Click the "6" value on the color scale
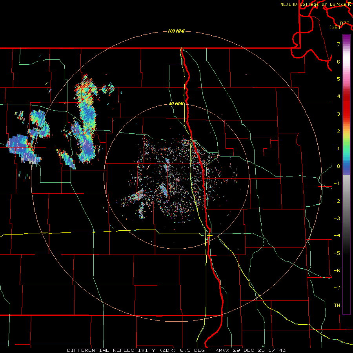Image resolution: width=353 pixels, height=353 pixels. click(x=338, y=62)
